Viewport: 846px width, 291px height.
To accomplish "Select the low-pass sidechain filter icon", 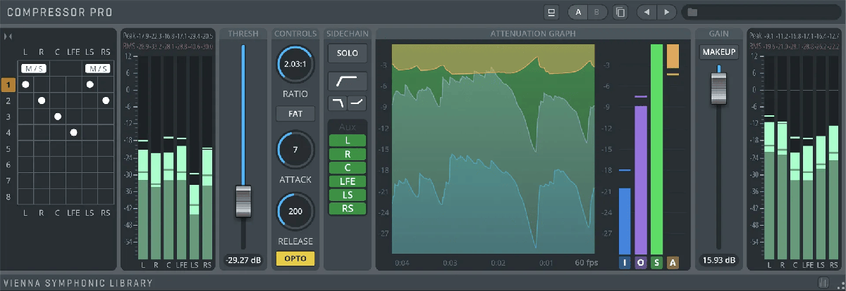I will point(337,104).
